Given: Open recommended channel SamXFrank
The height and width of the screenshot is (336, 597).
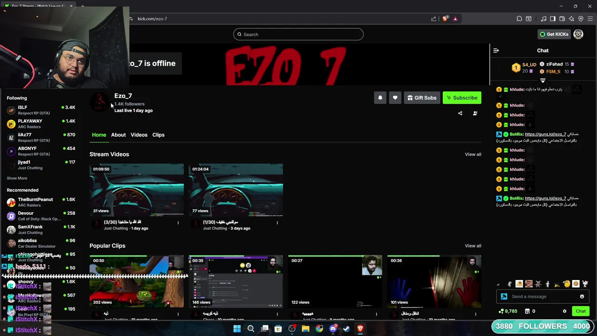Looking at the screenshot, I should click(41, 230).
